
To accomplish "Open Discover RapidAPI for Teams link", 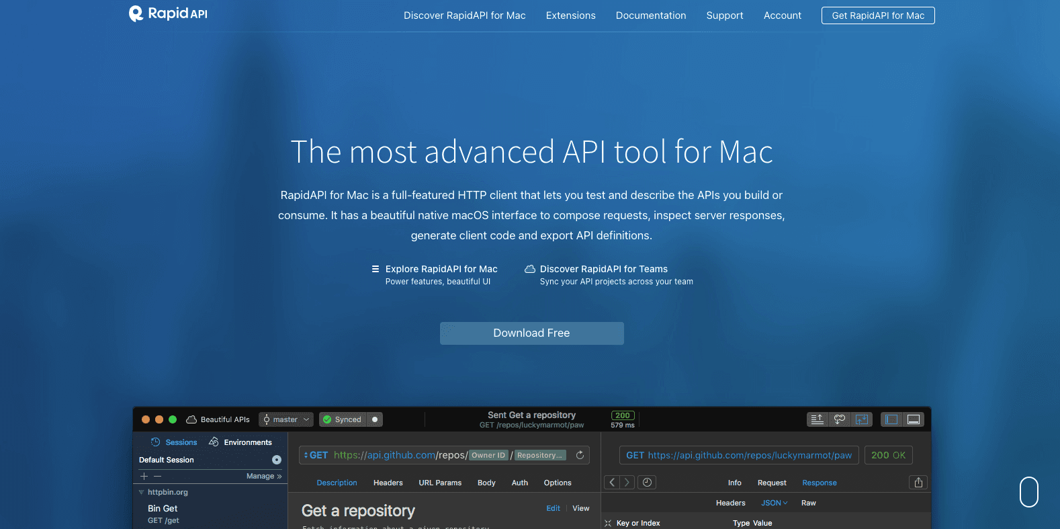I will tap(604, 269).
